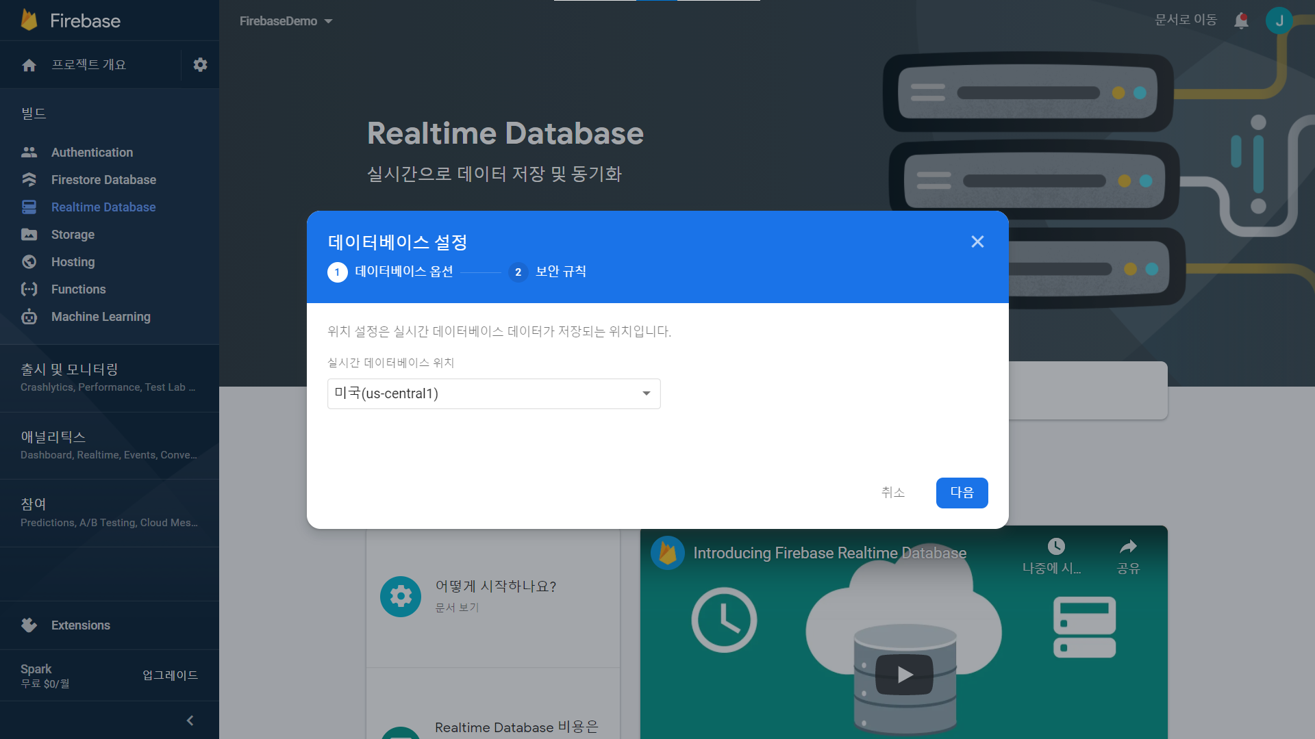Open the J account avatar

pos(1279,21)
